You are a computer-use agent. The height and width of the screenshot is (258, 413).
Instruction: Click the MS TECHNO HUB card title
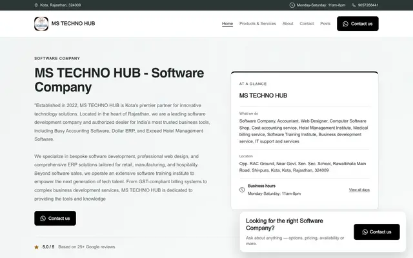[x=263, y=95]
